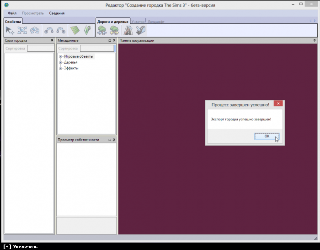The height and width of the screenshot is (250, 320).
Task: Expand the Игровые объекты tree node
Action: [x=60, y=56]
